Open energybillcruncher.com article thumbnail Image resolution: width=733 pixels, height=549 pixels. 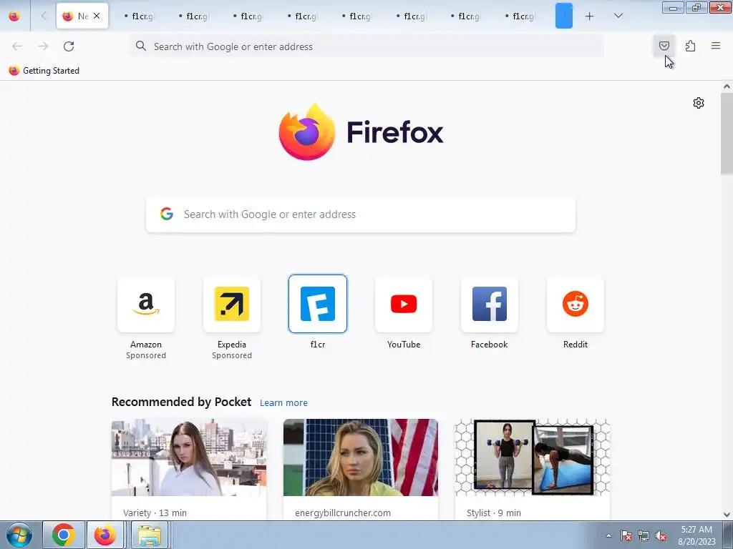click(361, 457)
